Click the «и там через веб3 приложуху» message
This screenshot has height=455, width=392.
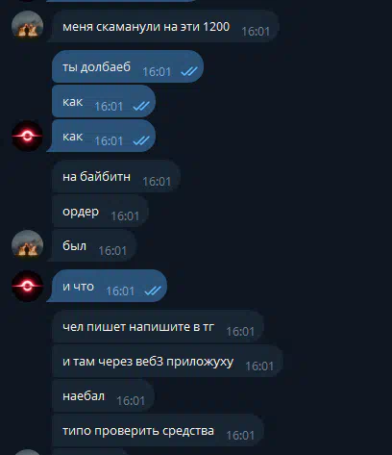(167, 361)
